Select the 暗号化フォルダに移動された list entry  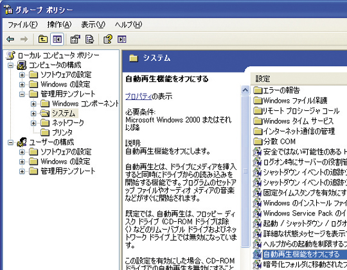tap(305, 264)
